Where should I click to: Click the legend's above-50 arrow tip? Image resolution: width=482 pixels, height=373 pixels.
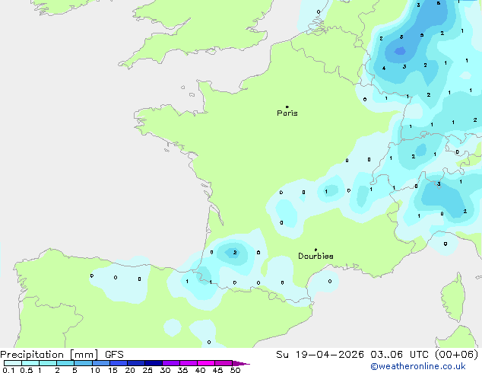241,363
